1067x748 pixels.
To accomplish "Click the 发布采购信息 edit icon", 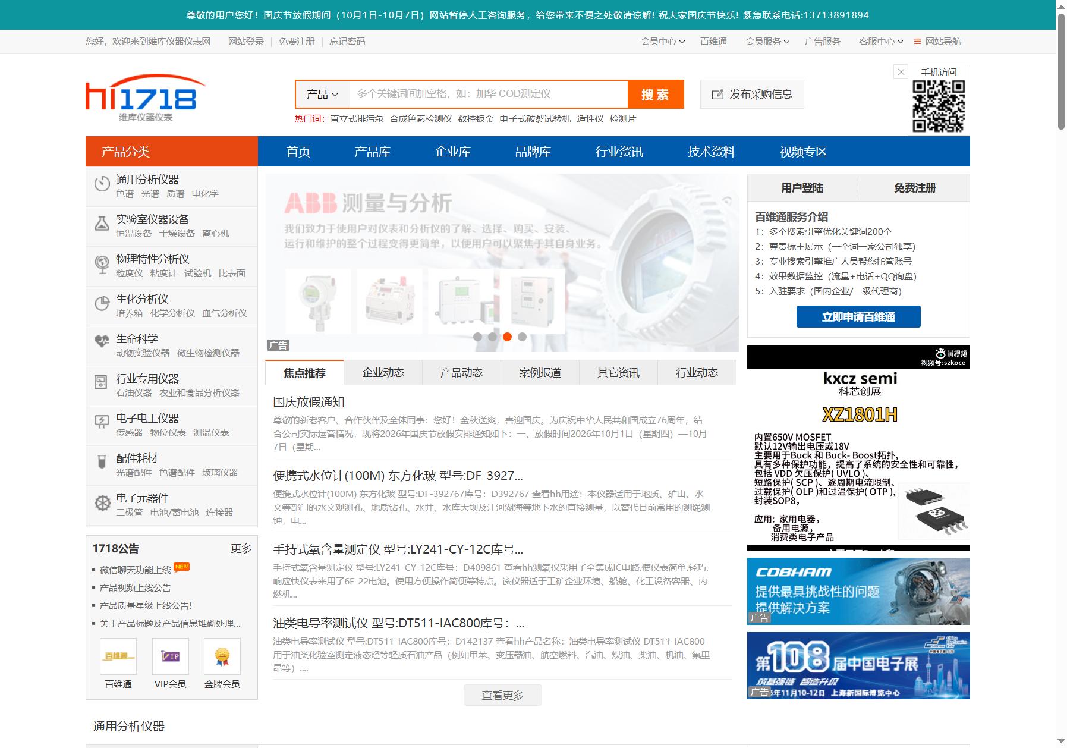I will pos(718,95).
